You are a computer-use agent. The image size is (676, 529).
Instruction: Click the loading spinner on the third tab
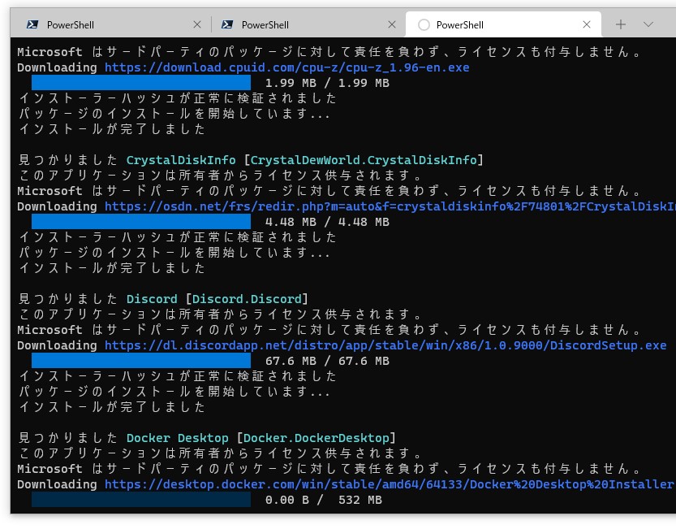tap(424, 24)
